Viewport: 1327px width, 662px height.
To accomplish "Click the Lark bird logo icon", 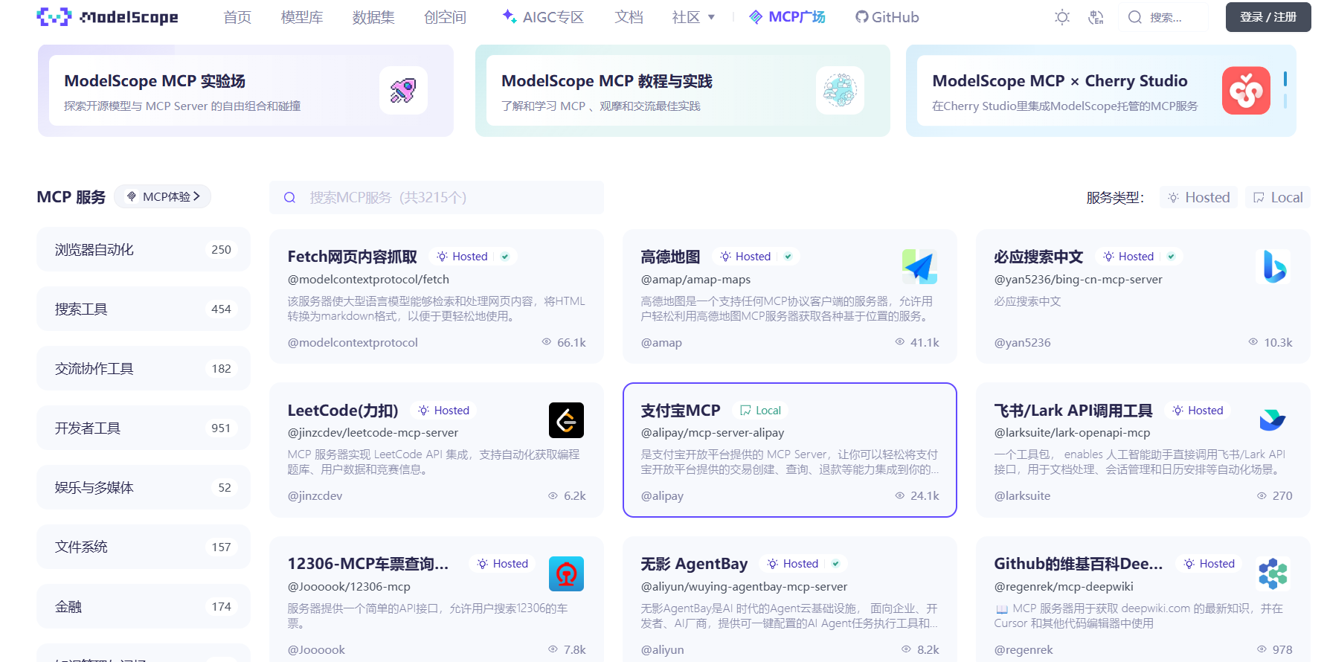I will pyautogui.click(x=1273, y=420).
